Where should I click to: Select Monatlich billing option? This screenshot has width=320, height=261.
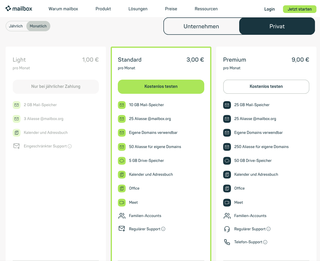pos(38,26)
